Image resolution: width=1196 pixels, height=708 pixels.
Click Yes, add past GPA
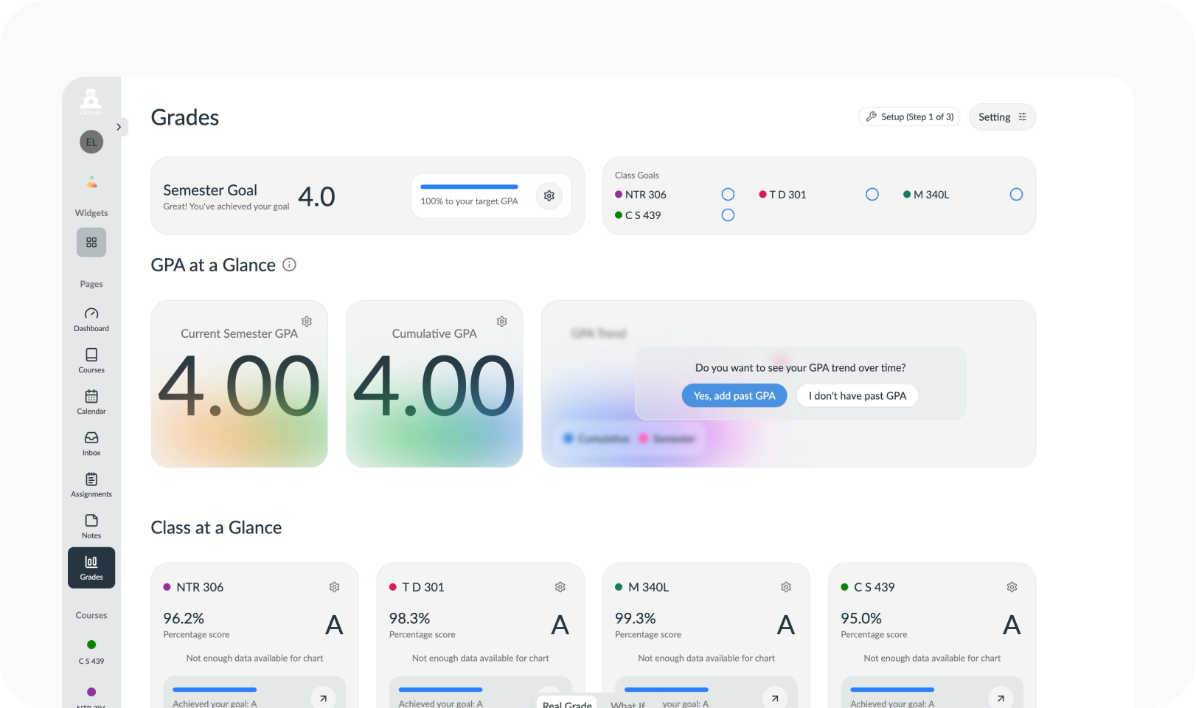(x=734, y=395)
